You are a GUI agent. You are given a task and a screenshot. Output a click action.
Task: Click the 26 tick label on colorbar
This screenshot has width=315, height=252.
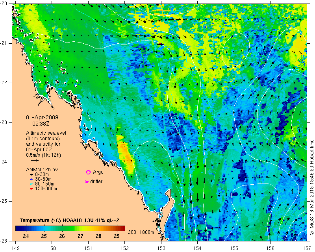coord(62,236)
